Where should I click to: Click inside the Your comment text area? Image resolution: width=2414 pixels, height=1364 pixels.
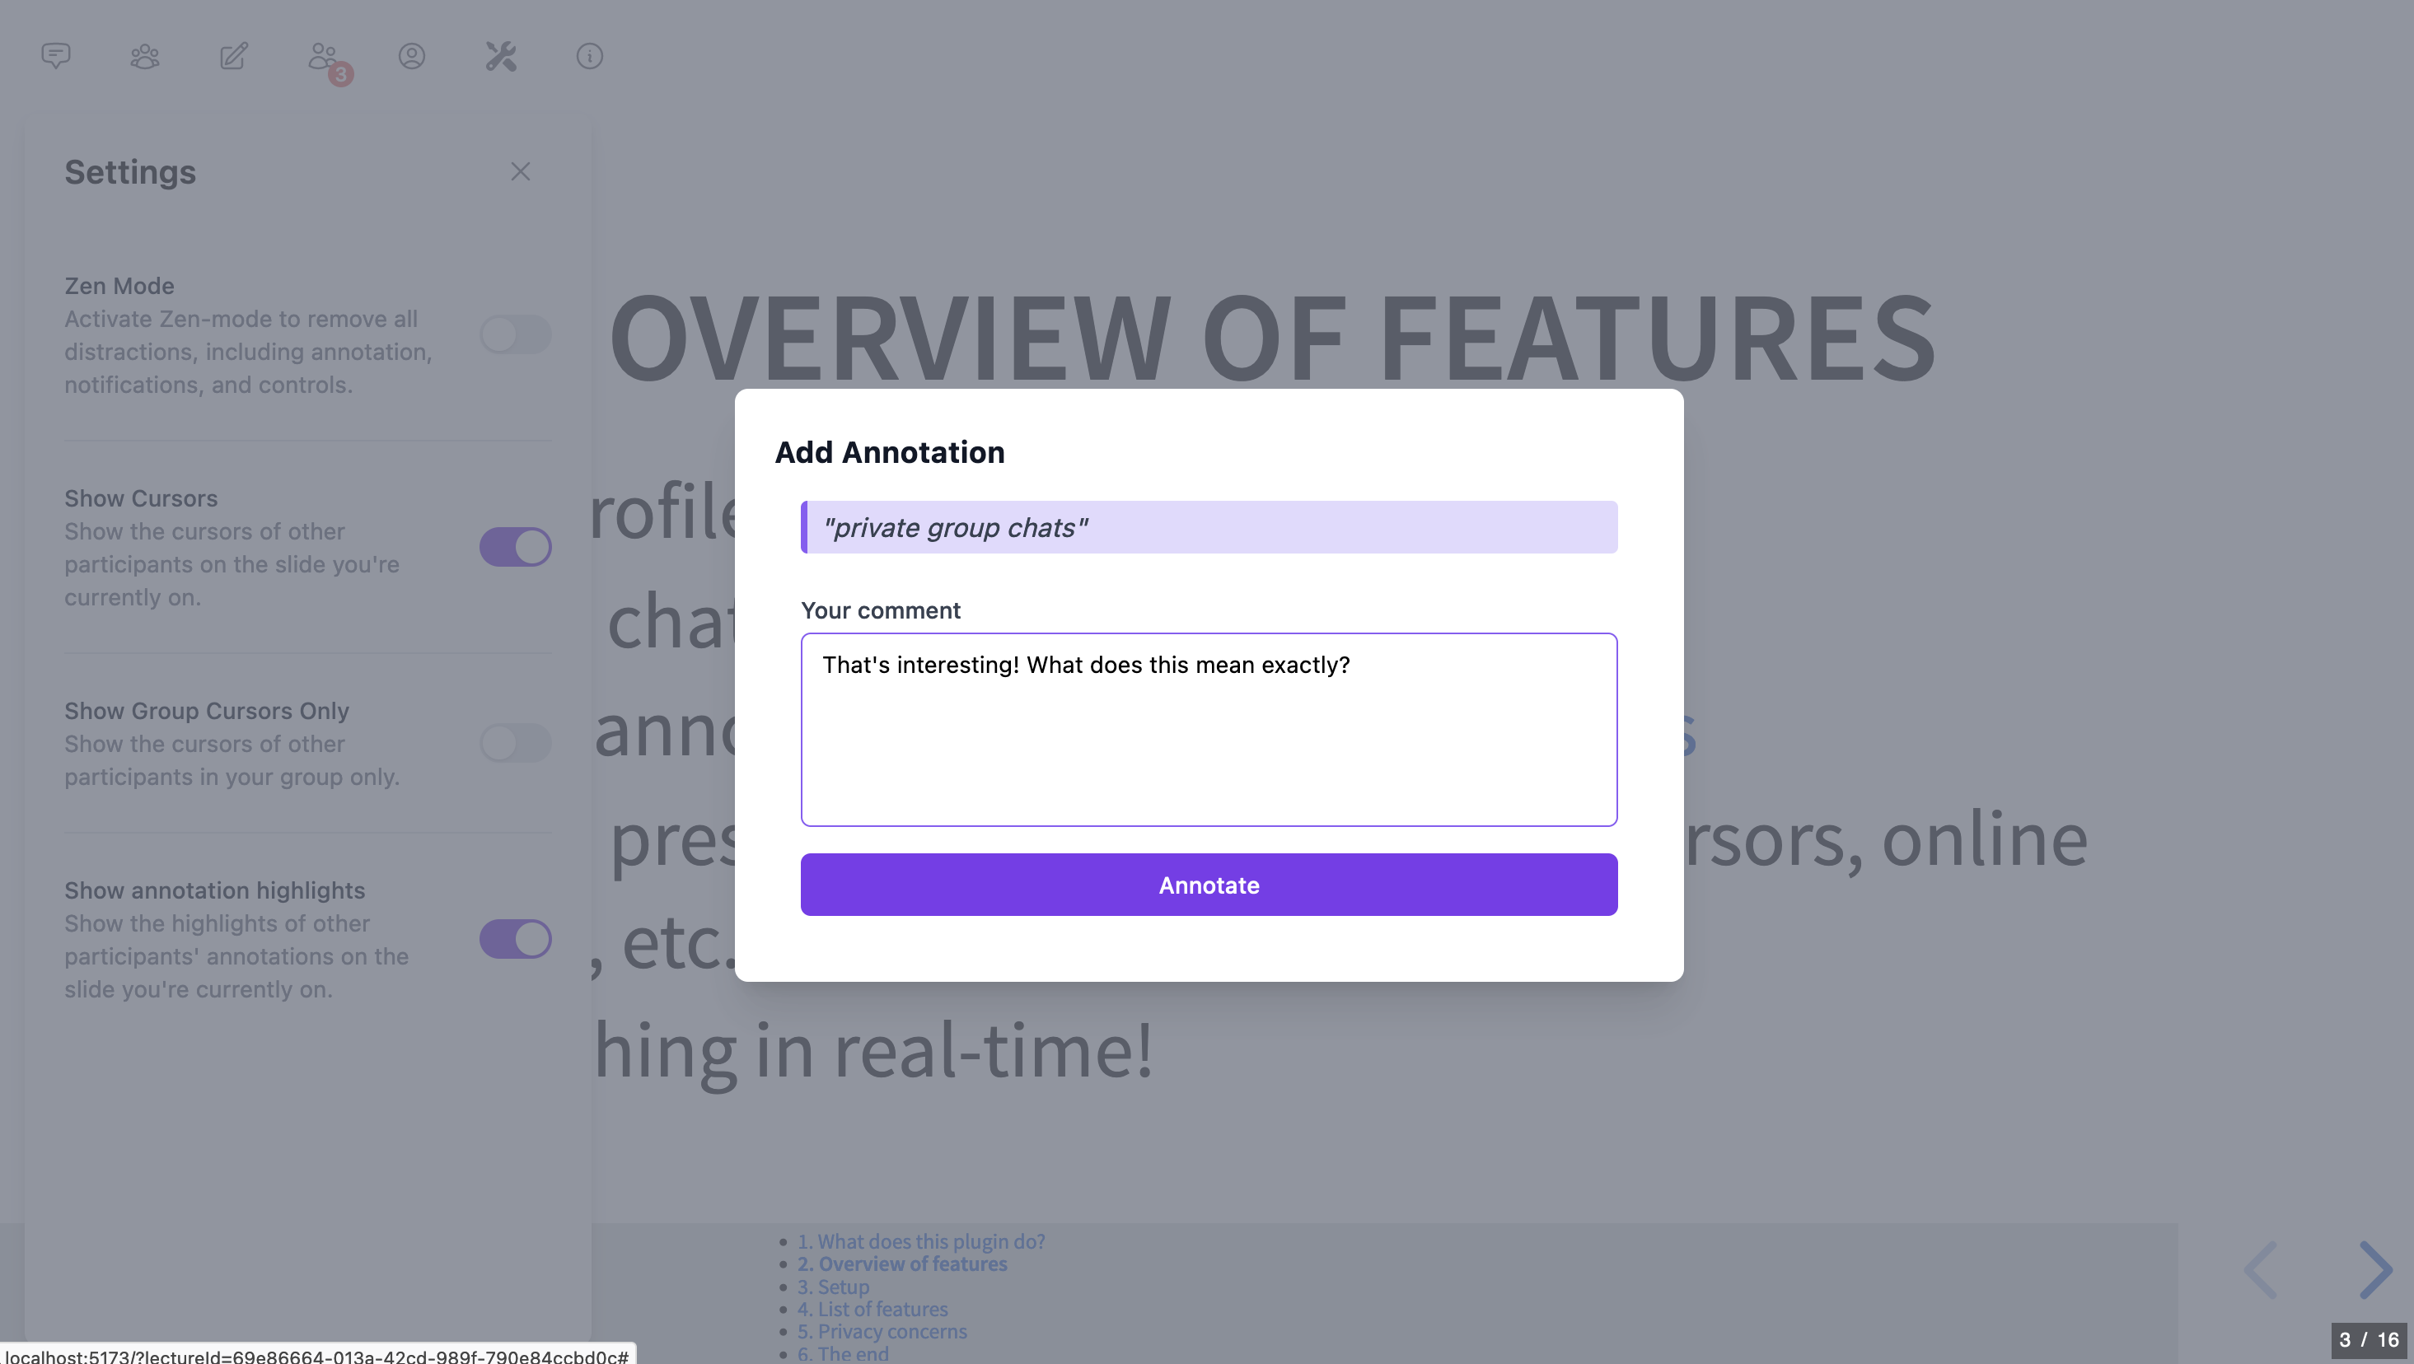pyautogui.click(x=1208, y=730)
